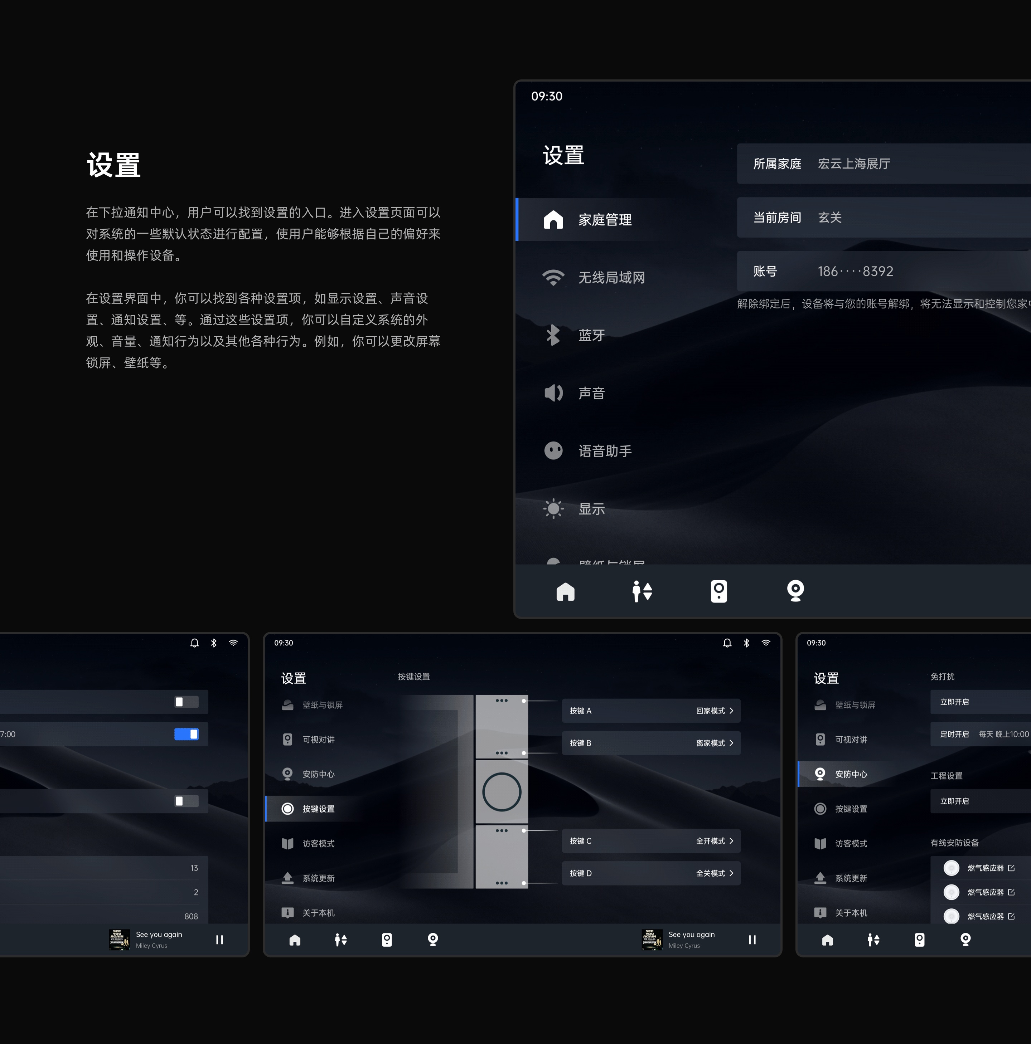Turn off the blue enabled toggle switch

187,734
